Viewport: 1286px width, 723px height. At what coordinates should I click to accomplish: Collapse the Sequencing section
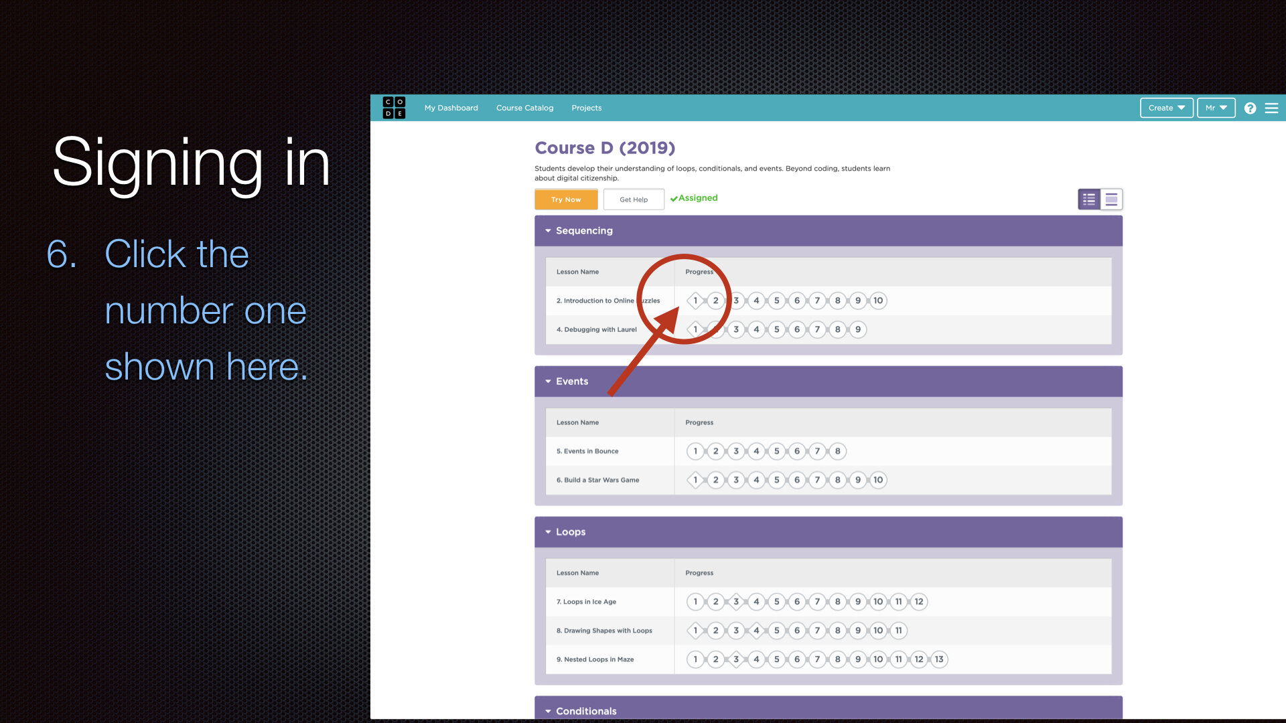pos(828,231)
